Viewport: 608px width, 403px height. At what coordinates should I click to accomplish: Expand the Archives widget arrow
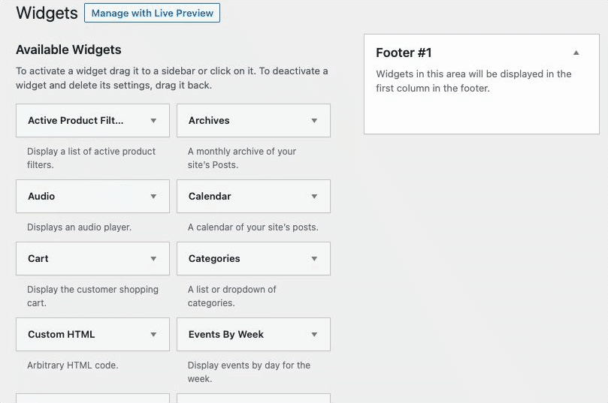click(x=314, y=120)
